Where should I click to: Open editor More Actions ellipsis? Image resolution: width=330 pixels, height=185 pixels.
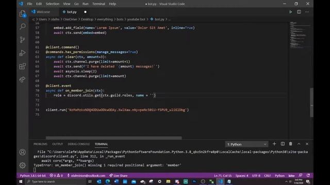tap(307, 12)
